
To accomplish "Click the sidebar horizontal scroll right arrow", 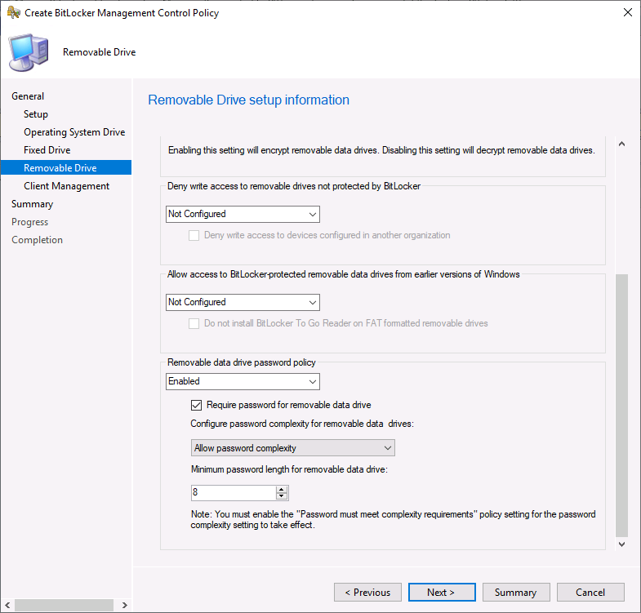I will (x=125, y=605).
